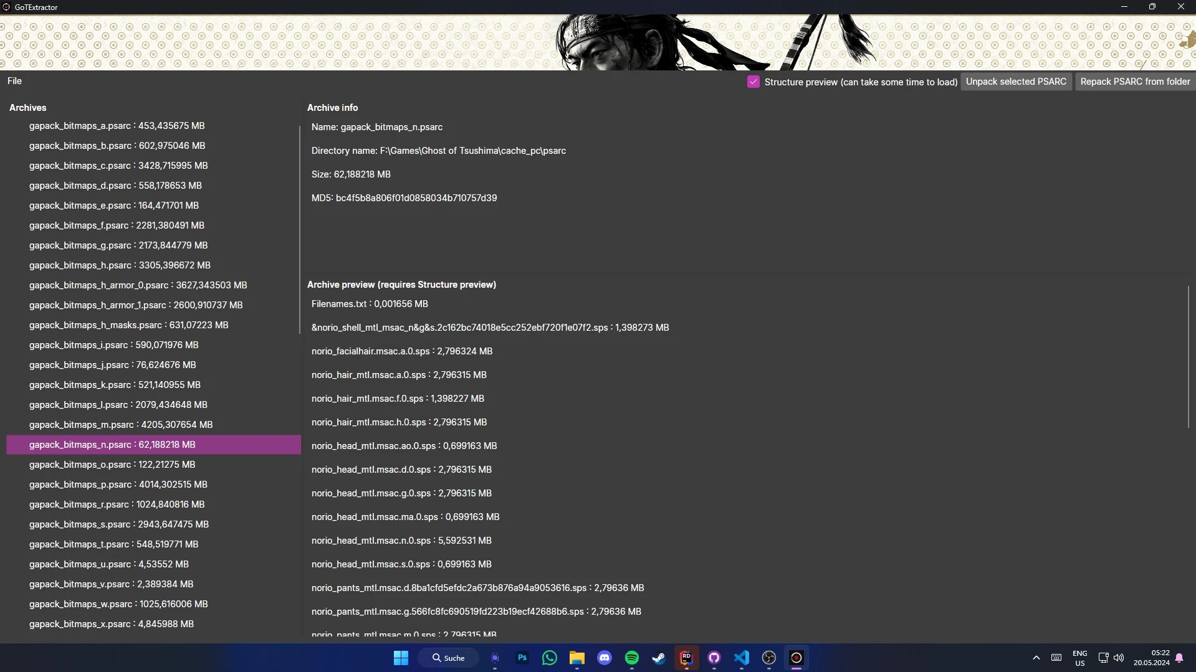Open WhatsApp from the taskbar
Screen dimensions: 1196x672
click(x=550, y=658)
